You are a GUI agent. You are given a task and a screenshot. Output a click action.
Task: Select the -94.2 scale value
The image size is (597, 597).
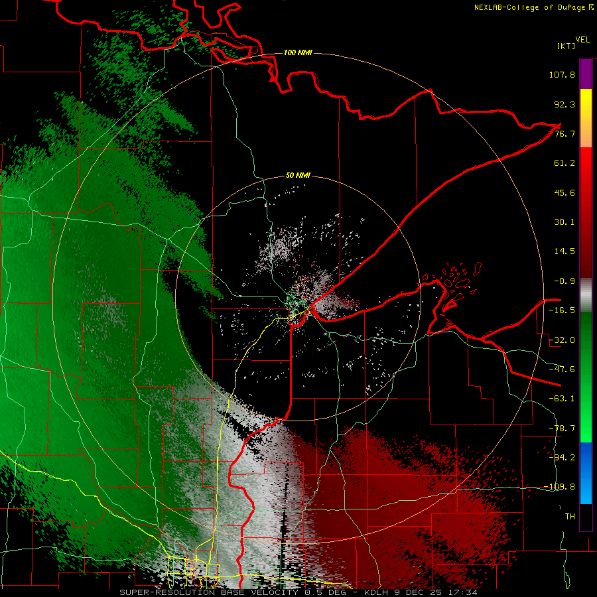562,457
